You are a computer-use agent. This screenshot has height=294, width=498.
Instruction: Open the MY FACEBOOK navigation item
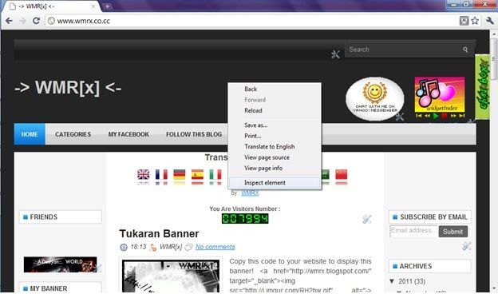tap(128, 134)
